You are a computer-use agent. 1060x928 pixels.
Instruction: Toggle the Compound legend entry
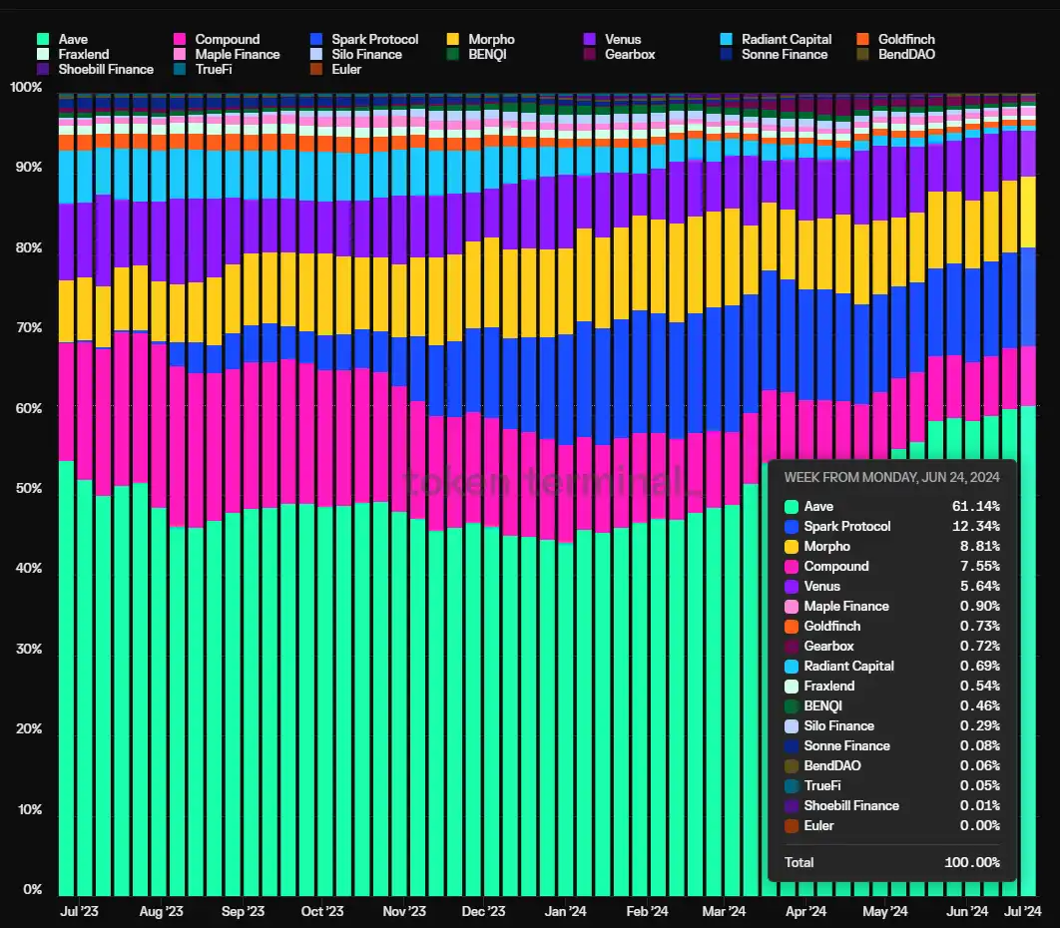(217, 39)
